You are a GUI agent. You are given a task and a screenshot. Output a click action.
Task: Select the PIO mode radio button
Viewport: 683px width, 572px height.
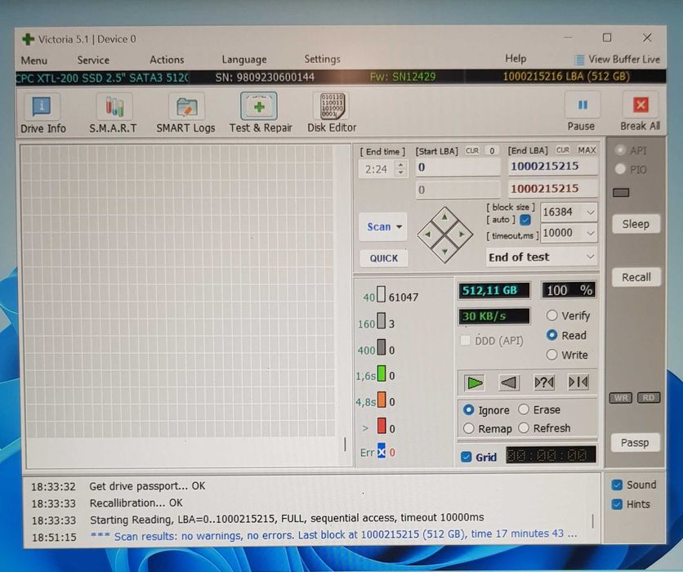(620, 169)
